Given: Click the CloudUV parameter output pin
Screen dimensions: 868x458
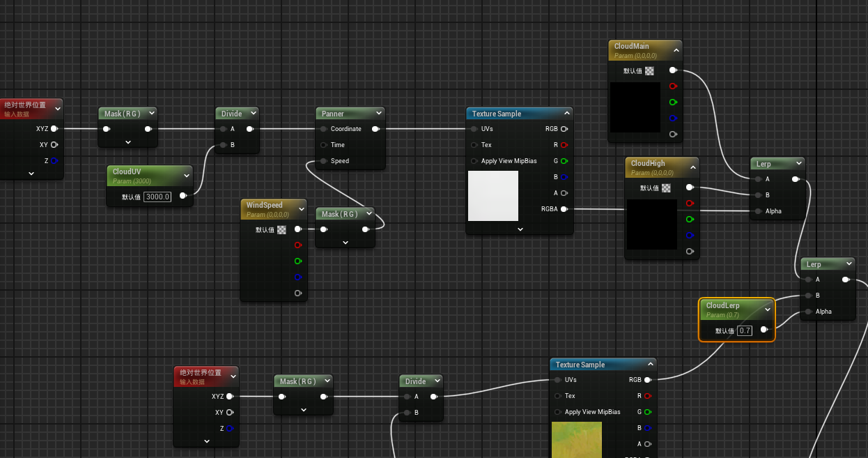Looking at the screenshot, I should [183, 196].
